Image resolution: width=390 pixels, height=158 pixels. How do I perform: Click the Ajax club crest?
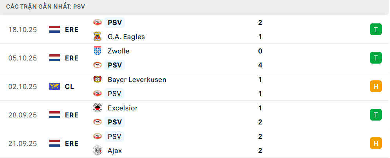[x=97, y=150]
